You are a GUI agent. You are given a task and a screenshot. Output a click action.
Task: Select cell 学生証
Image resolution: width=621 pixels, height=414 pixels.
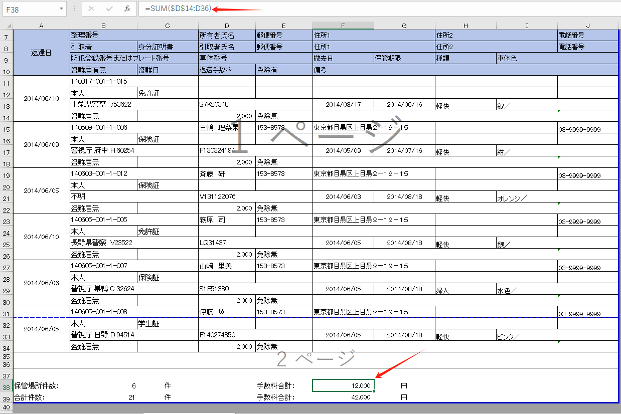pos(168,323)
